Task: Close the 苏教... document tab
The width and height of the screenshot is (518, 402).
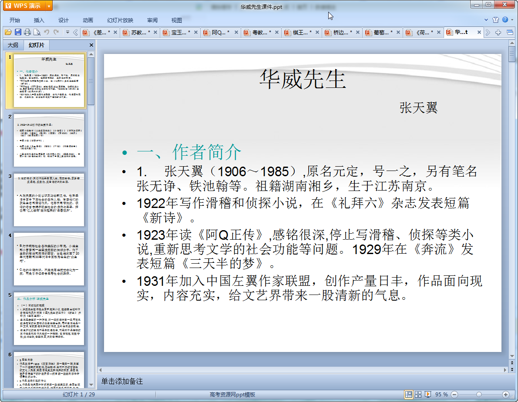Action: (x=155, y=32)
